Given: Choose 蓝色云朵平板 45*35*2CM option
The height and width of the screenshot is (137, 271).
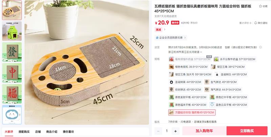Looking at the screenshot, I should 229,105.
